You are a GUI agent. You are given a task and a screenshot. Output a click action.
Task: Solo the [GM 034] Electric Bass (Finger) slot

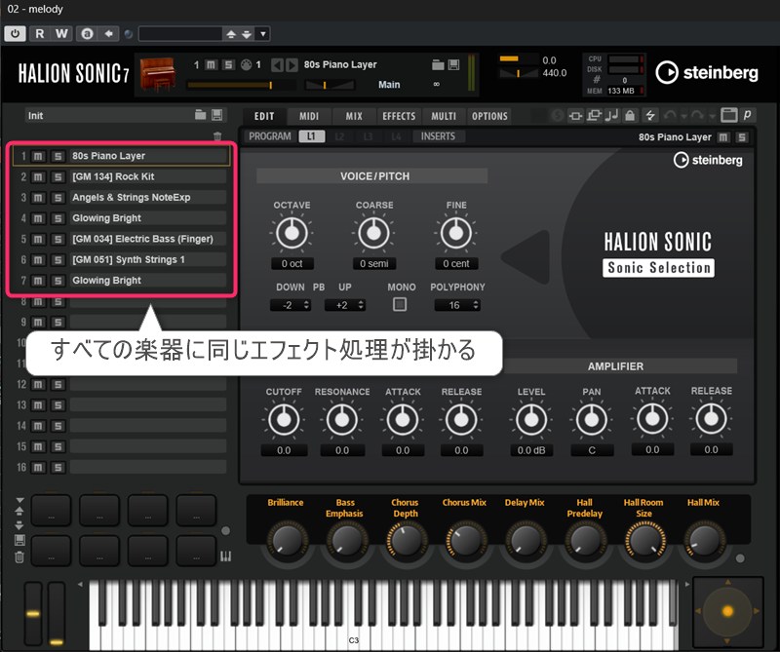pos(58,239)
